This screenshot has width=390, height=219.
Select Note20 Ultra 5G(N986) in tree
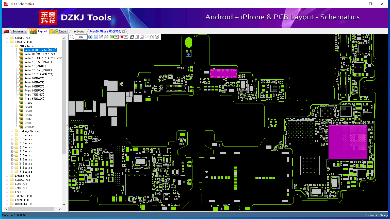41,50
